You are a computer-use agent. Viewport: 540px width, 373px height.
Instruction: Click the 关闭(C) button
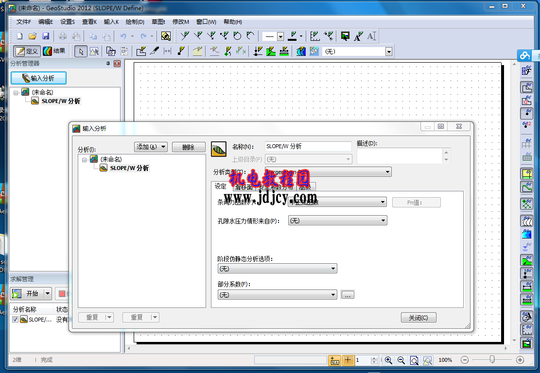[x=418, y=317]
